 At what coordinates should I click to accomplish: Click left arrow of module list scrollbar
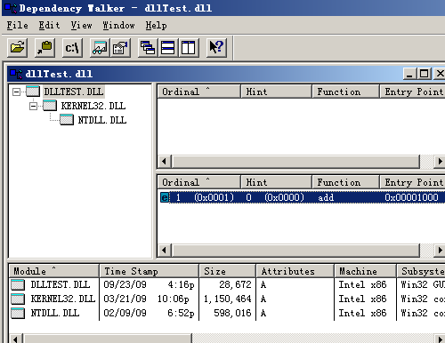(16, 339)
